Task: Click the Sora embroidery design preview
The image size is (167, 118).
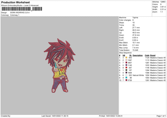Action: (x=60, y=65)
